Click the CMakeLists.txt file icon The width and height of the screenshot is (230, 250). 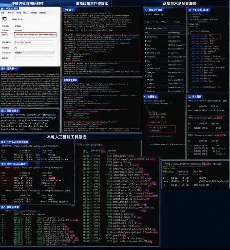[146, 72]
